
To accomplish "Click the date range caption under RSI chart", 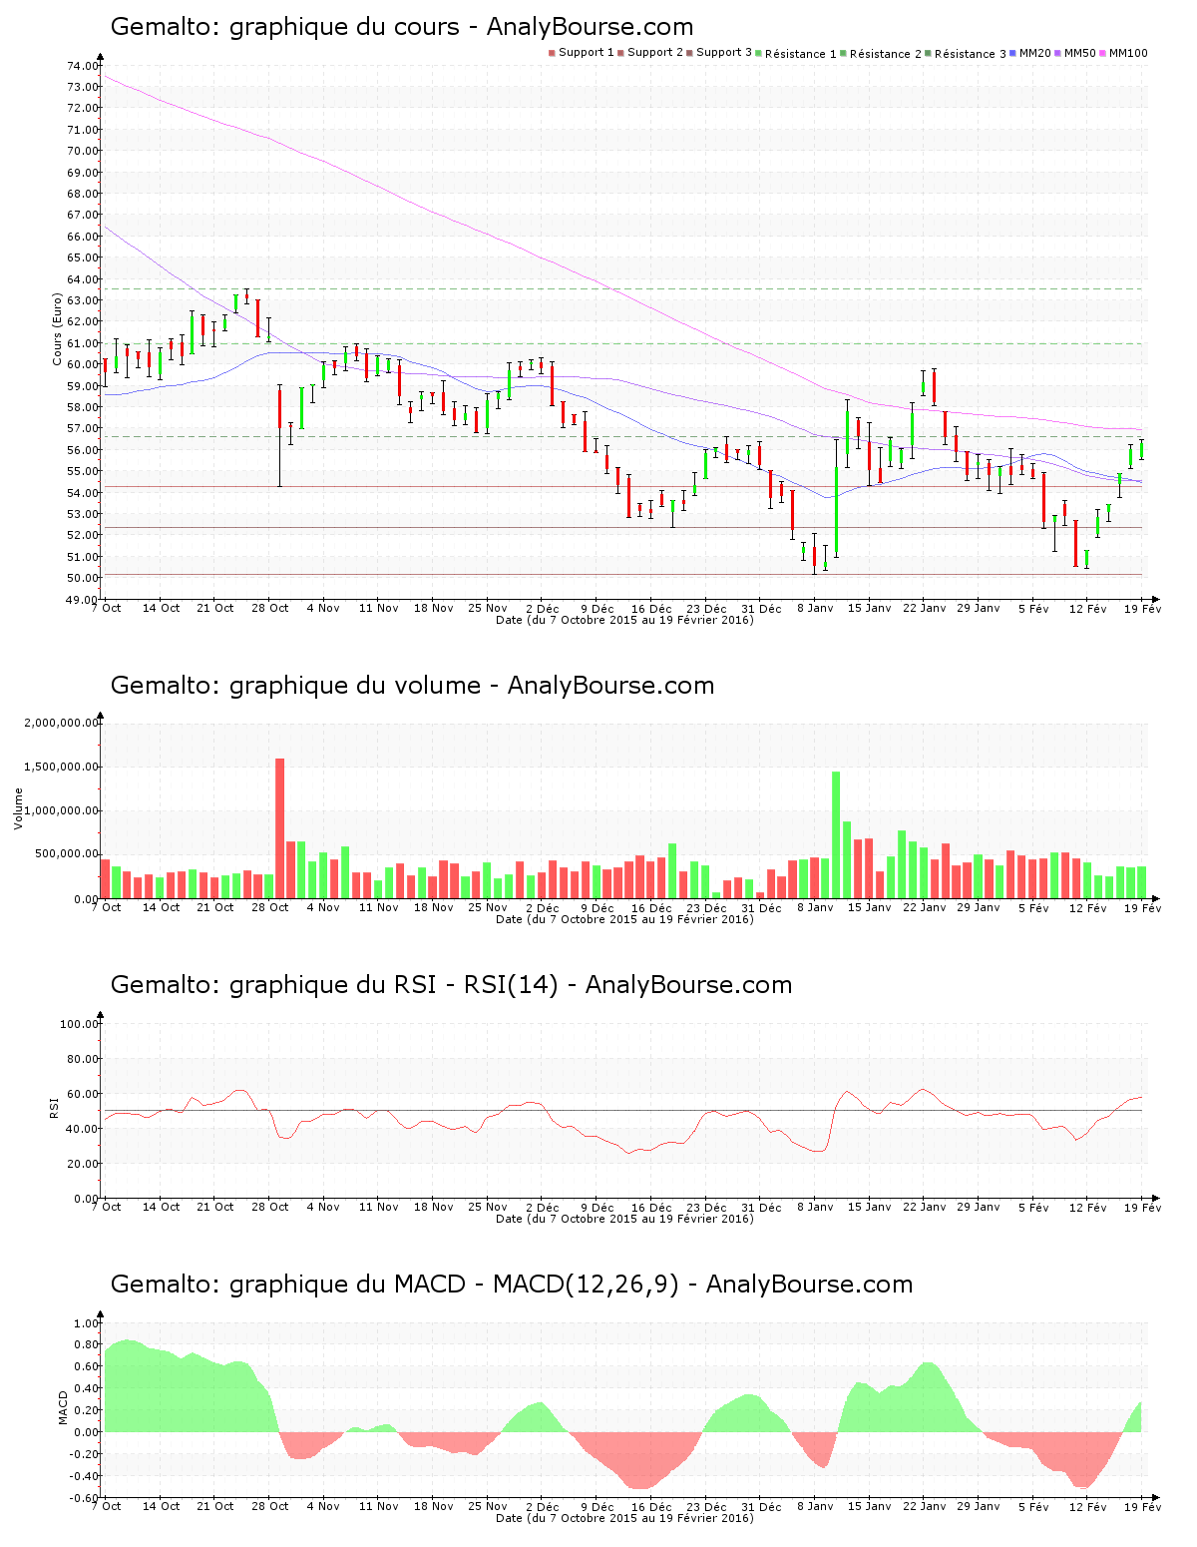I will point(624,1219).
